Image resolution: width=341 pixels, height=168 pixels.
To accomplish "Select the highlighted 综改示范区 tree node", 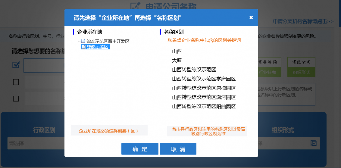I will 97,47.
